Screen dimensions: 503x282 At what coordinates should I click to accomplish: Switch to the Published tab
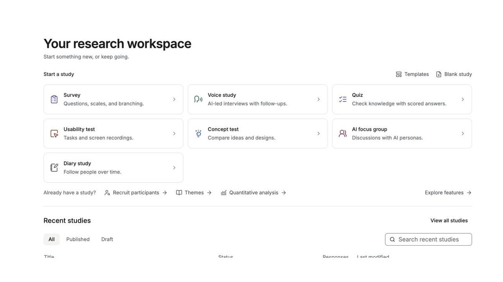click(x=78, y=239)
